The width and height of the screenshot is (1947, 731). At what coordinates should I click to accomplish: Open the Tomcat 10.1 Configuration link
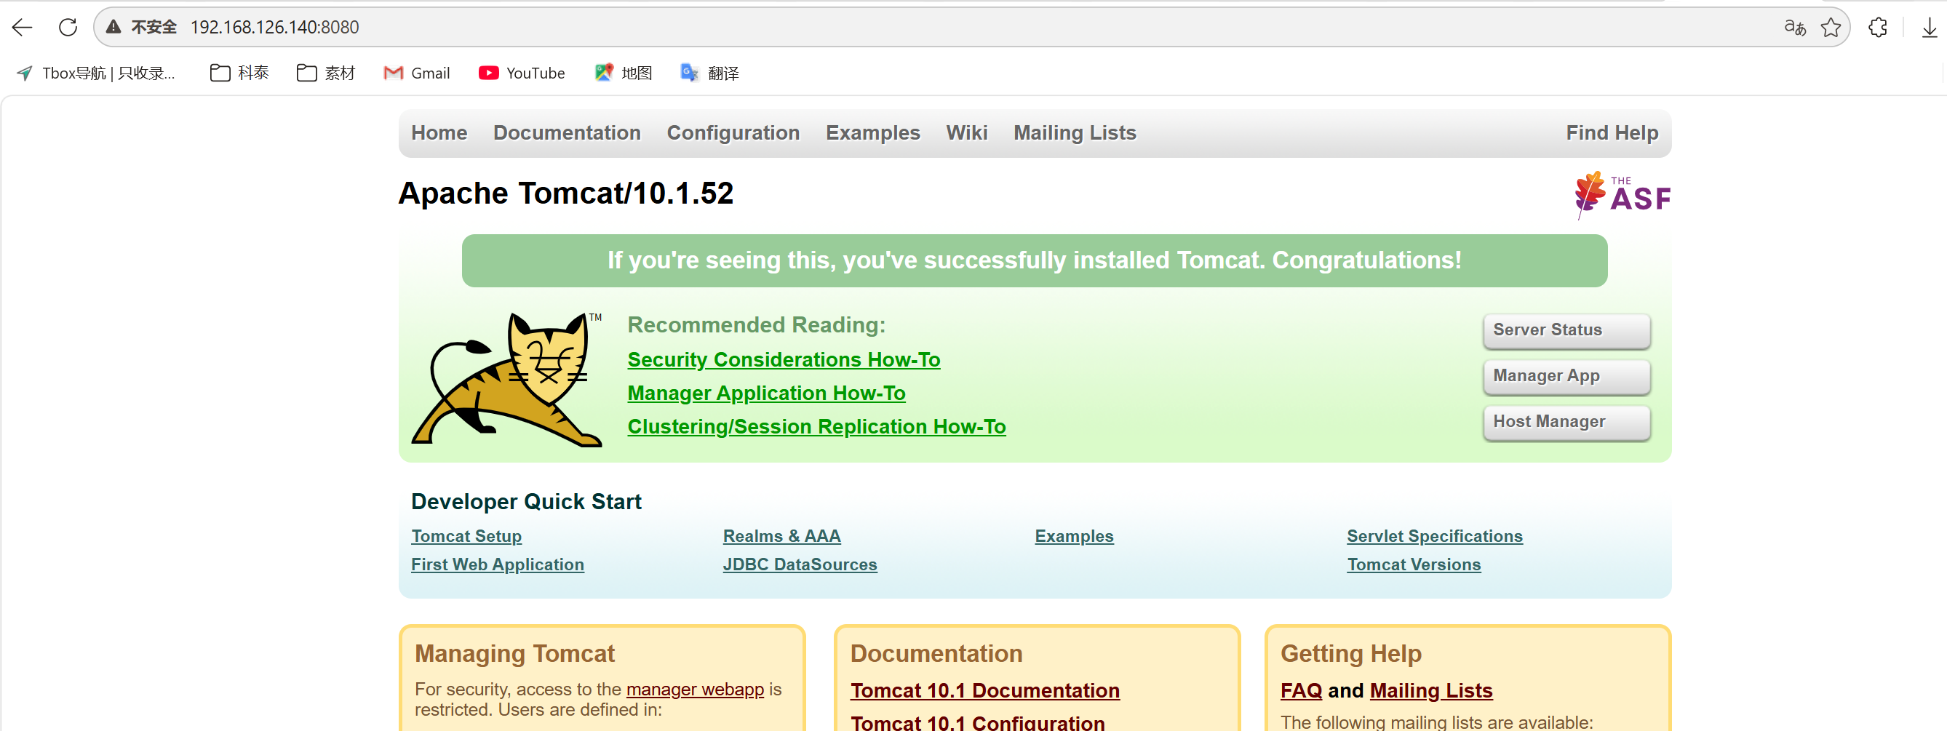(977, 722)
